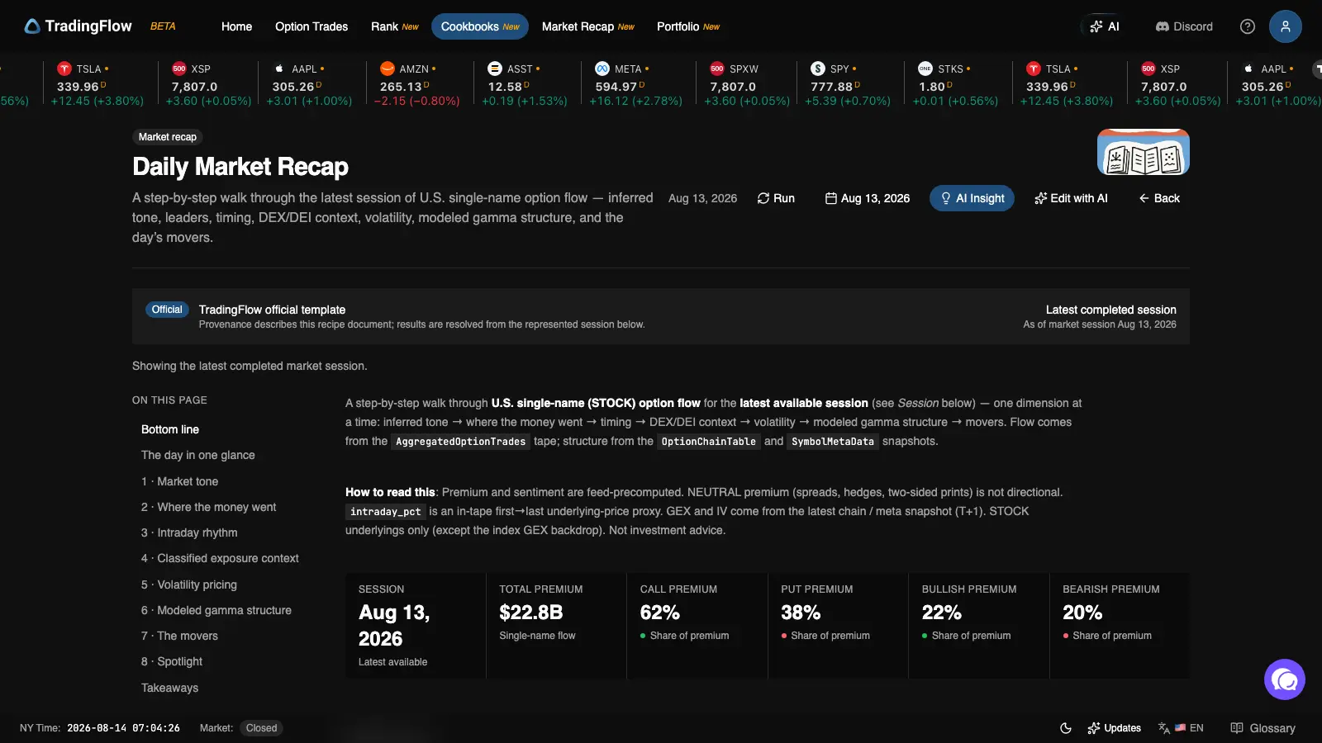
Task: Open Market Recap menu item
Action: pyautogui.click(x=588, y=26)
